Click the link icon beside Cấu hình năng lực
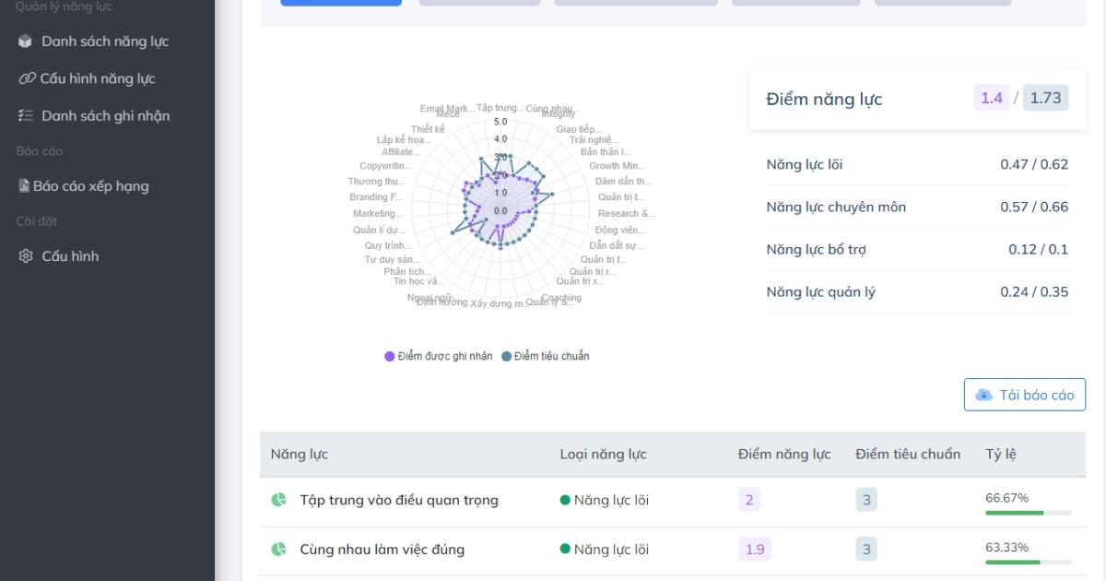This screenshot has height=581, width=1106. coord(27,78)
